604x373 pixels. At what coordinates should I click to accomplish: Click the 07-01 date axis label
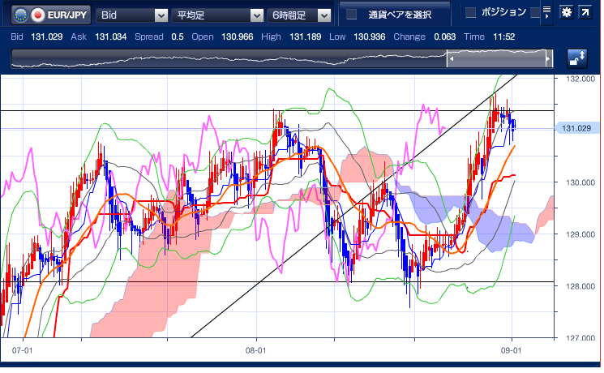(22, 350)
